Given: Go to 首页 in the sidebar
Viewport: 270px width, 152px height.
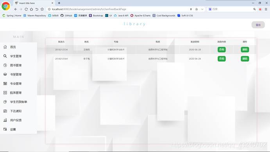Looking at the screenshot, I should pos(13,47).
